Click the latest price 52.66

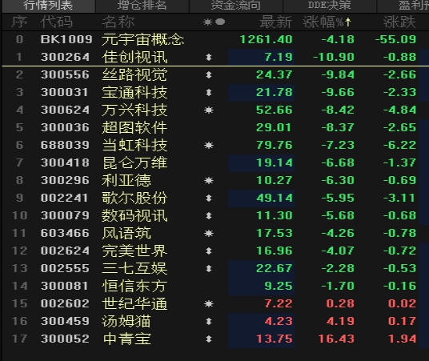(275, 110)
